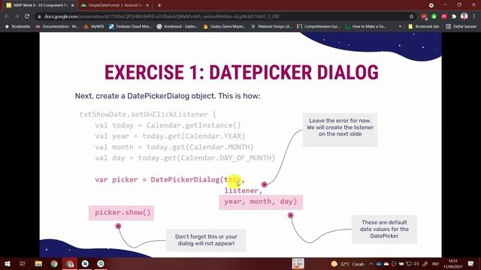Click the code line val month = today.get(Calendar.MONTH)
481x270 pixels.
[x=174, y=147]
